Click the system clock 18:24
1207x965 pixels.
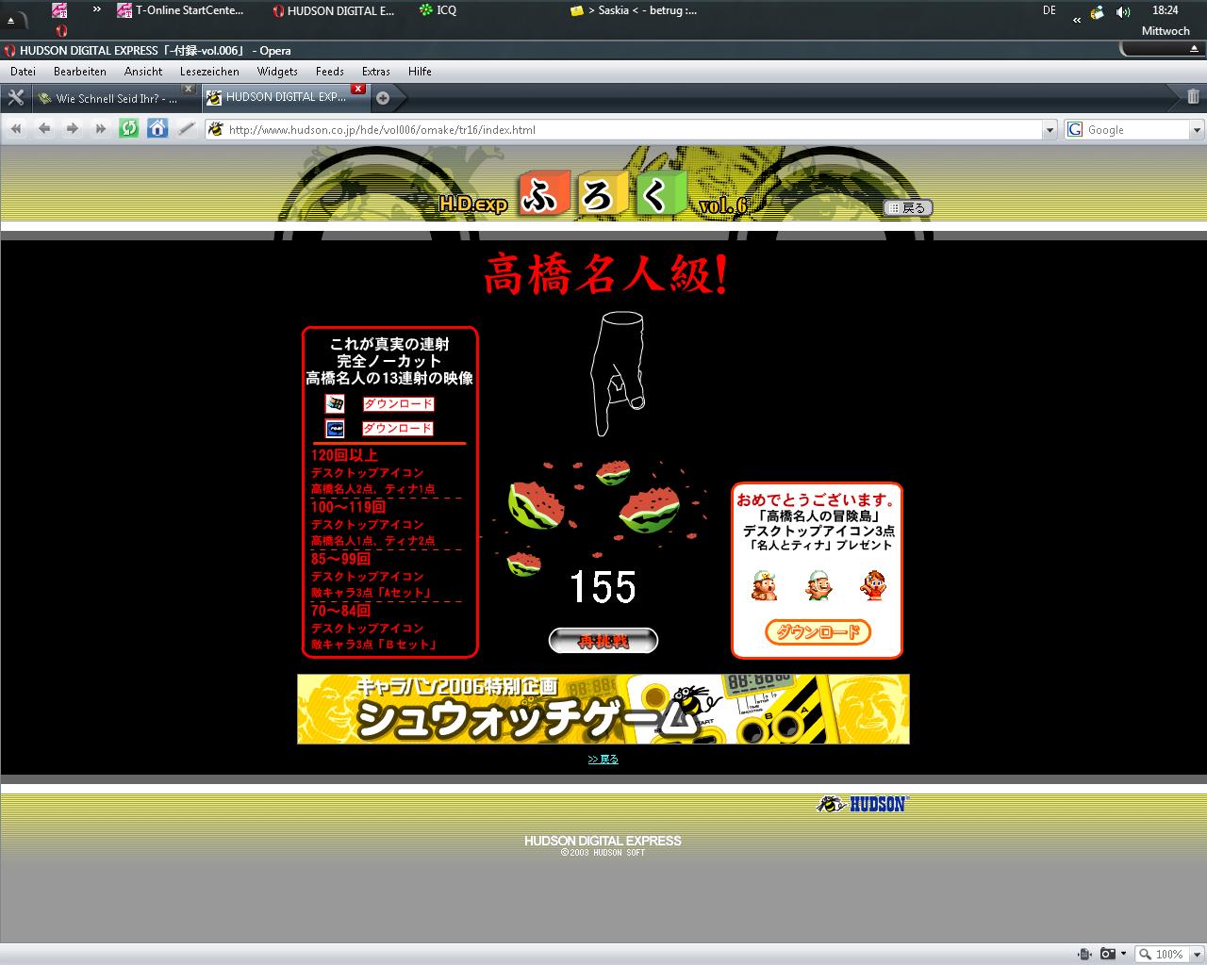[x=1166, y=10]
